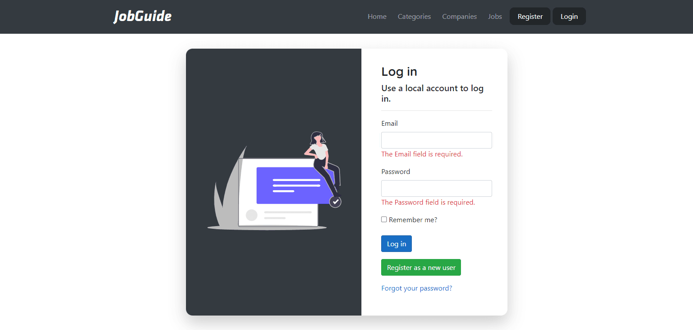This screenshot has height=330, width=693.
Task: Focus the Email input field
Action: pos(436,140)
